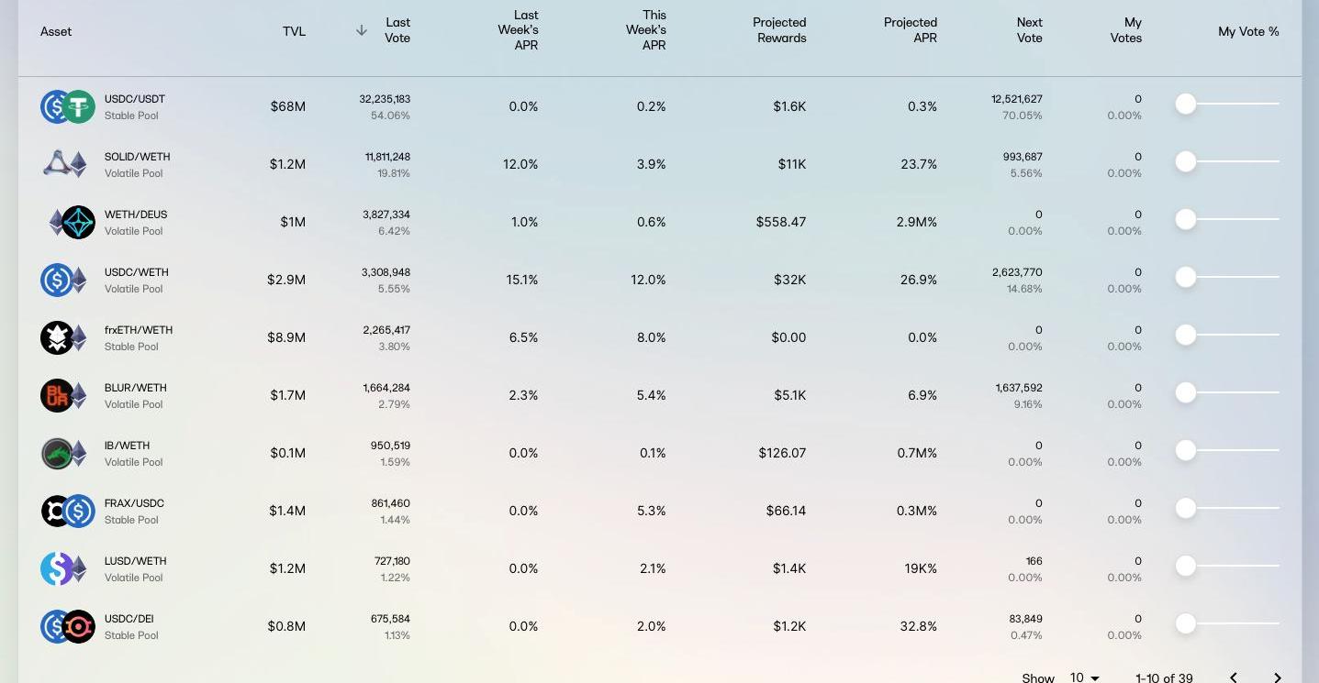Click the Last Vote sort arrow
This screenshot has width=1319, height=683.
pyautogui.click(x=362, y=30)
